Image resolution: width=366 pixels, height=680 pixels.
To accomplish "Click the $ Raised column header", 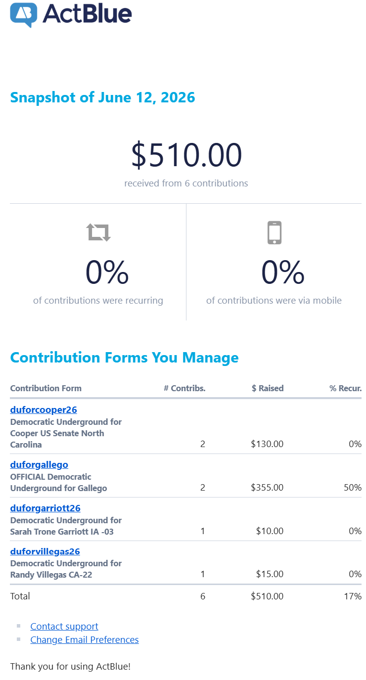I will pos(268,388).
